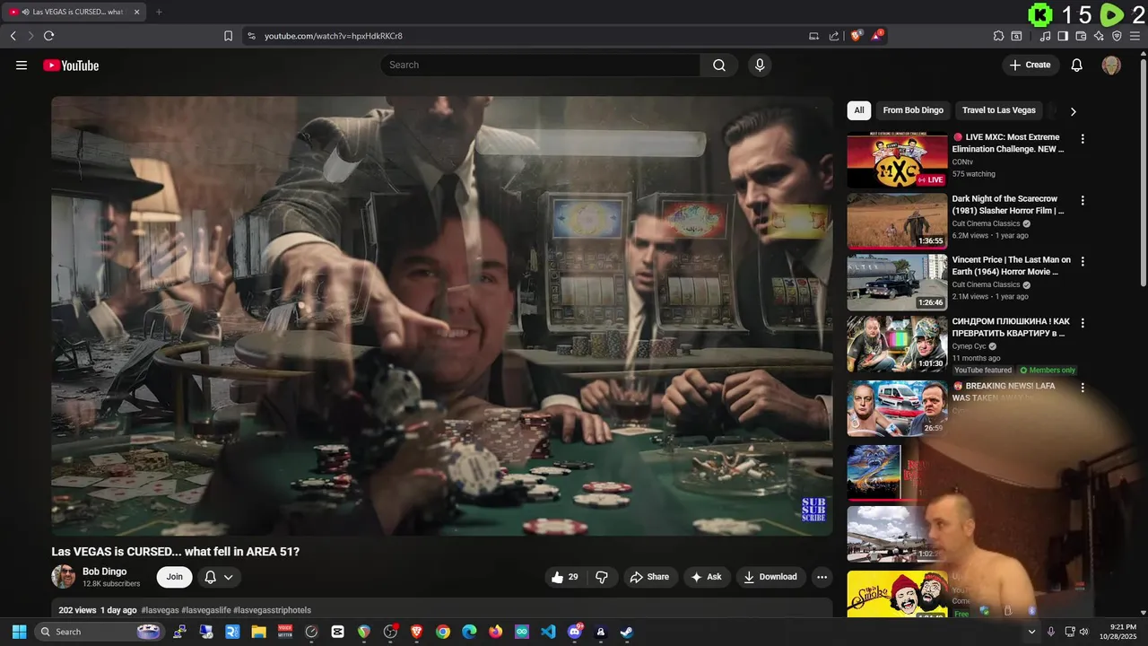Go to the YouTube home logo
This screenshot has width=1148, height=646.
(x=71, y=65)
